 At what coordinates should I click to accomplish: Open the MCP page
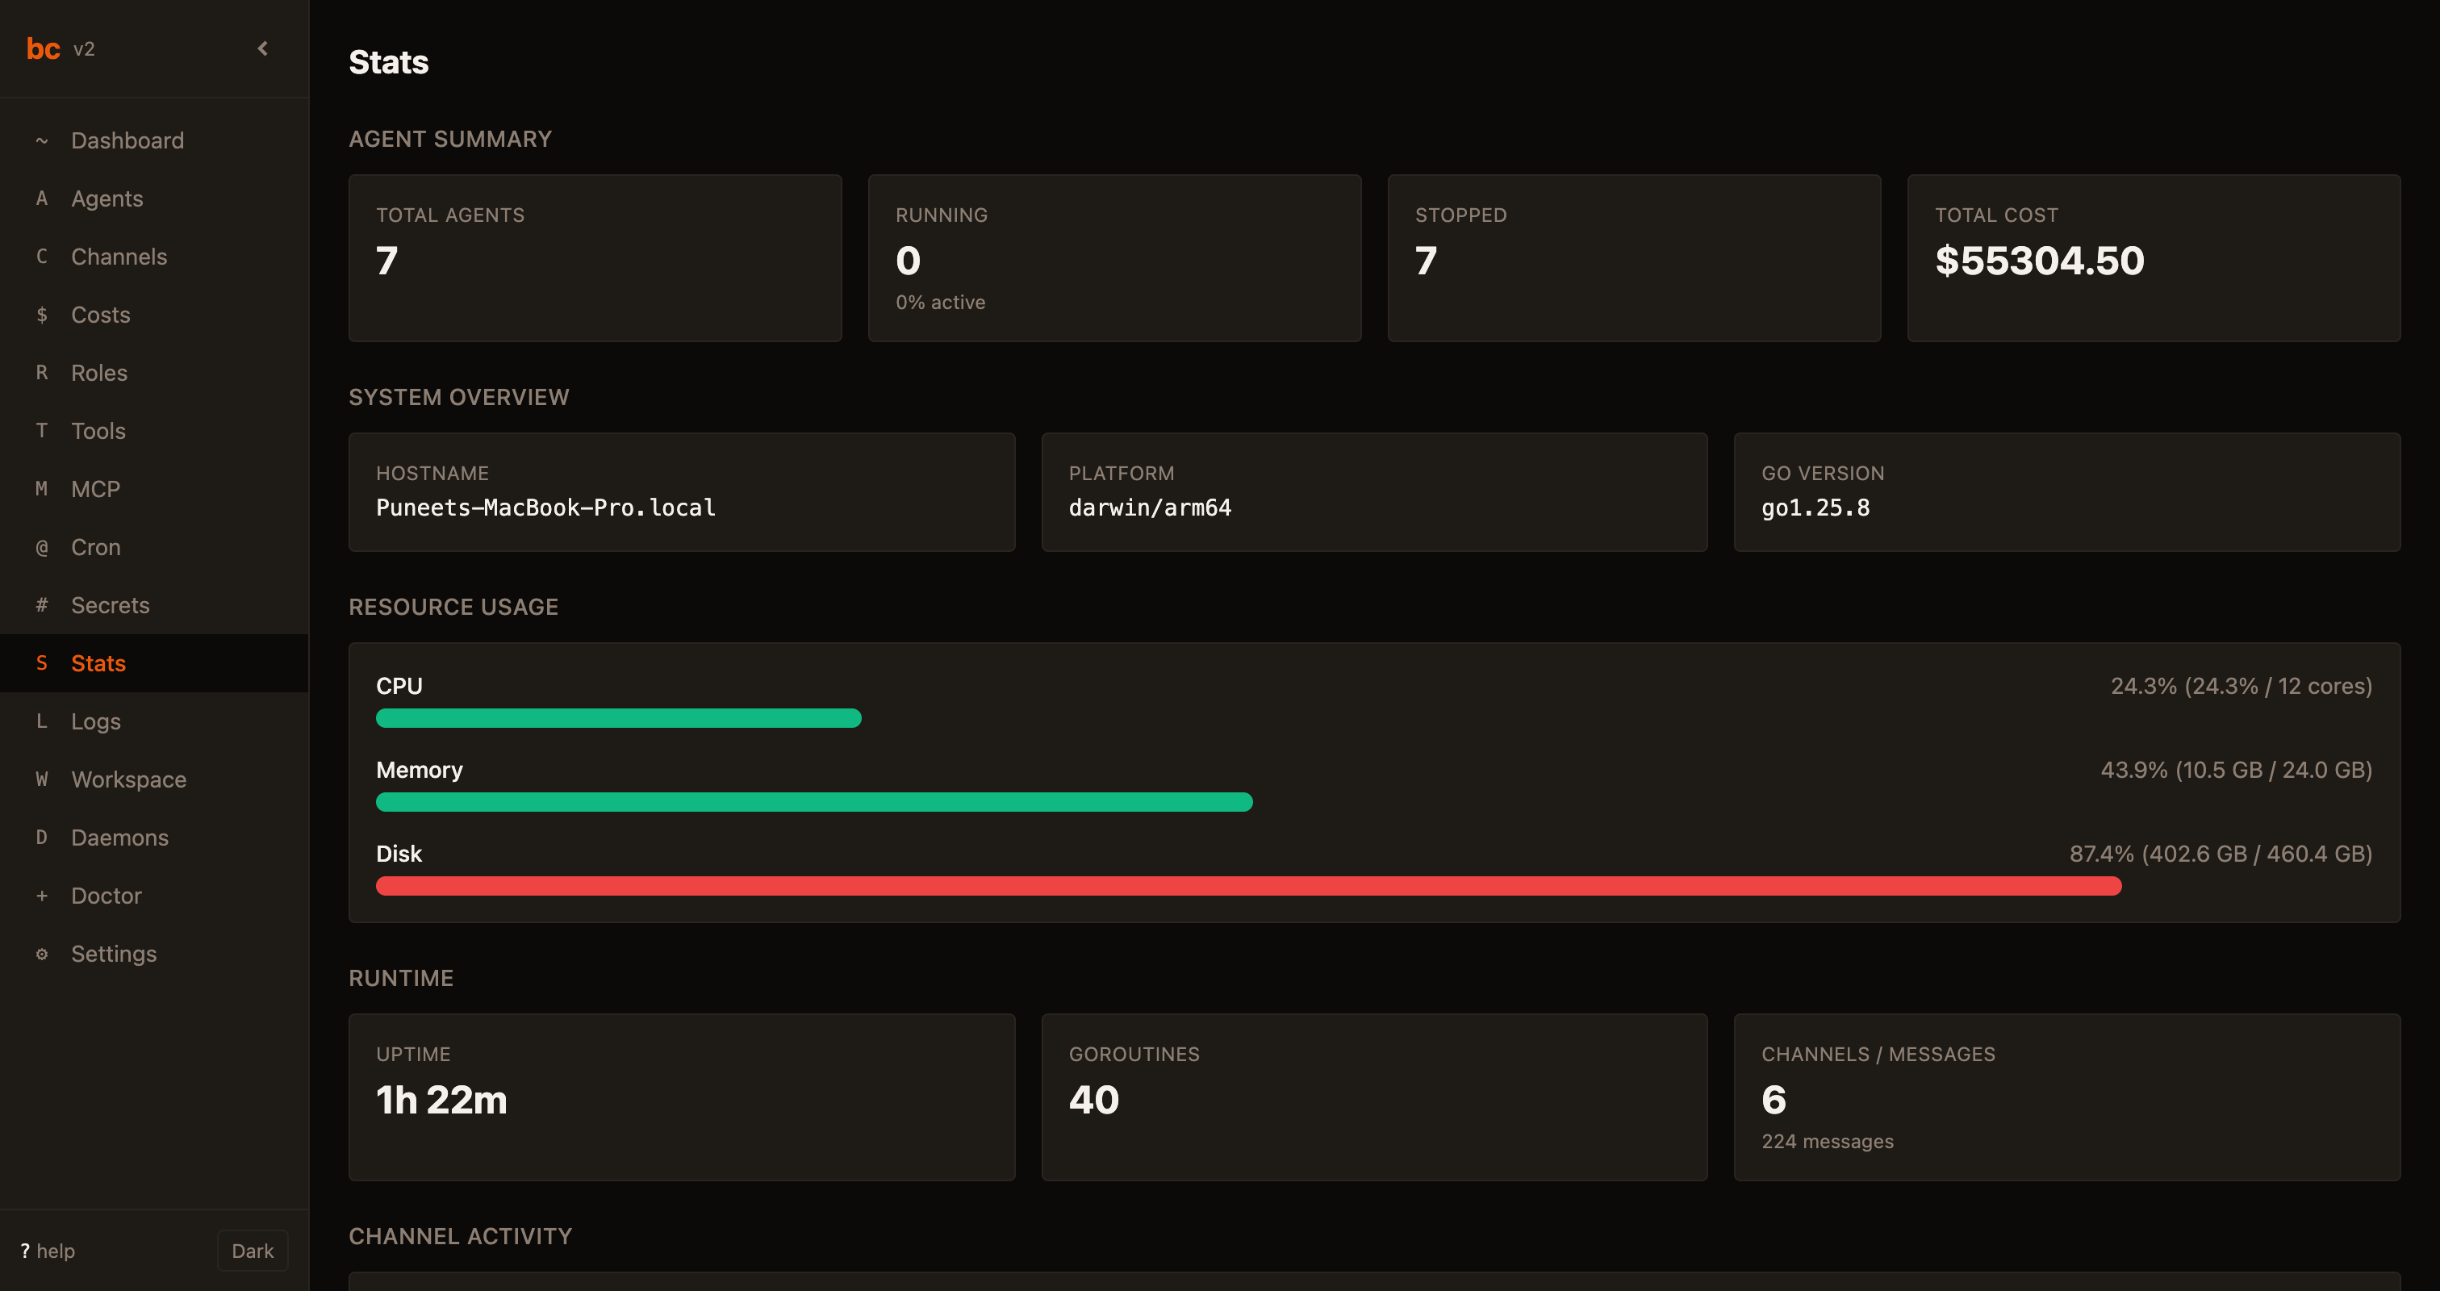(154, 489)
